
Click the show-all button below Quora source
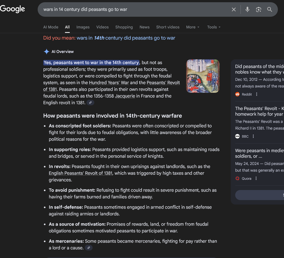pos(259,195)
